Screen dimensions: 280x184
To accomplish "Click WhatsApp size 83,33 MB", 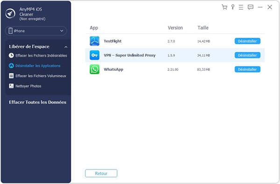I will click(x=203, y=69).
